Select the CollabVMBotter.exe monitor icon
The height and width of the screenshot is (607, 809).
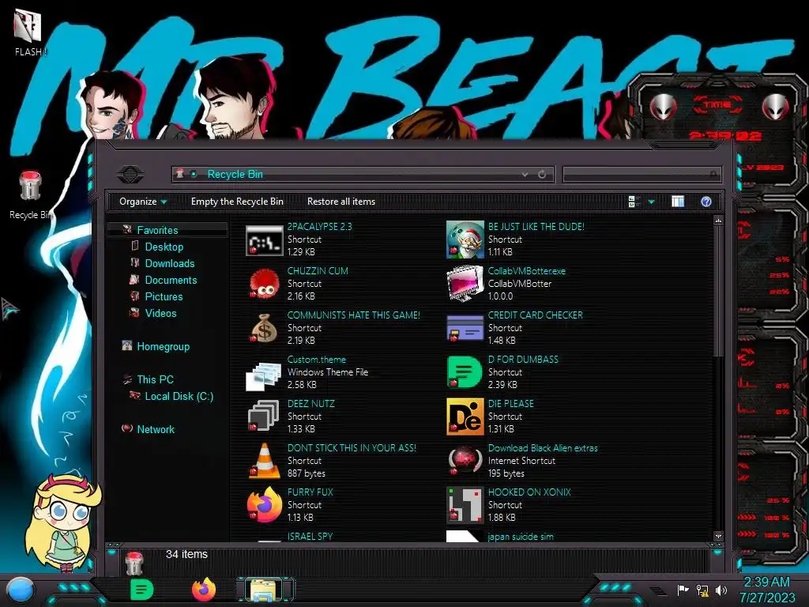pyautogui.click(x=465, y=284)
